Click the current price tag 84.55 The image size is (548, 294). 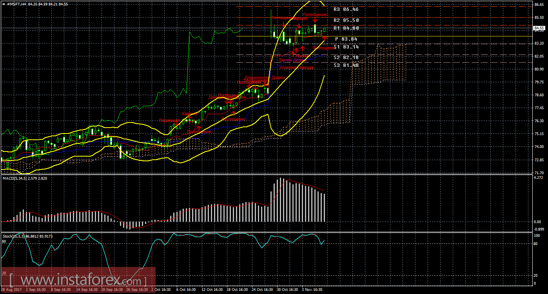(x=539, y=28)
